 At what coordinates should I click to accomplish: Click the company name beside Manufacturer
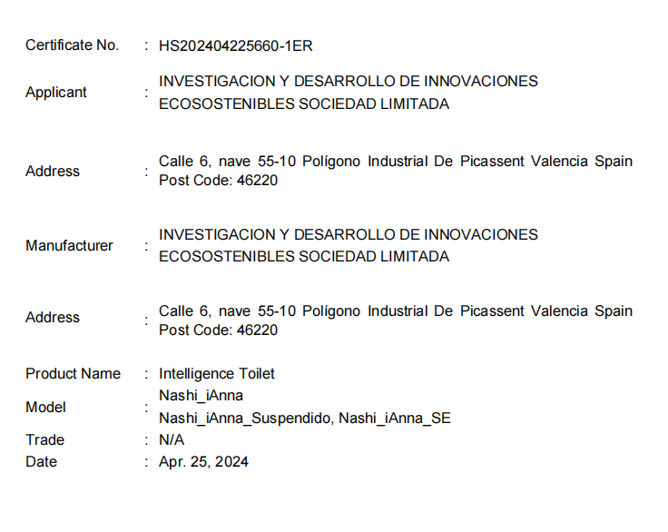point(349,245)
